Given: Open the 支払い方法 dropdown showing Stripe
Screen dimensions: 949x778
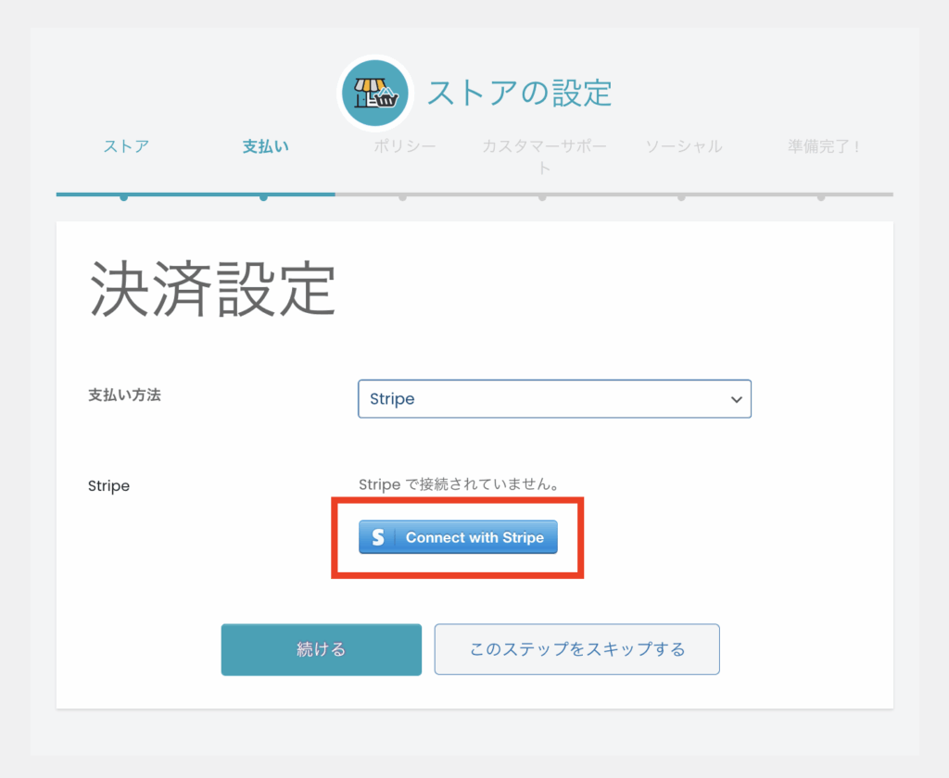Looking at the screenshot, I should [x=553, y=399].
